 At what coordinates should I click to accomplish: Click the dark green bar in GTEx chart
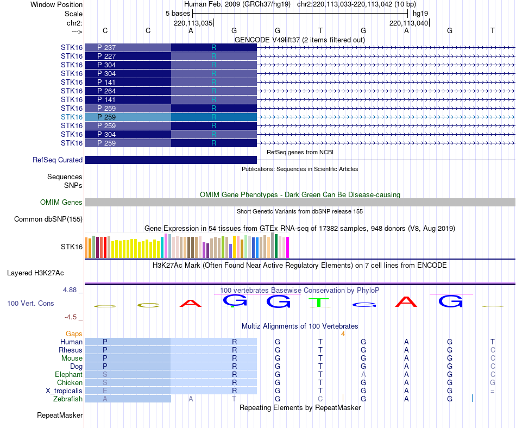(276, 246)
